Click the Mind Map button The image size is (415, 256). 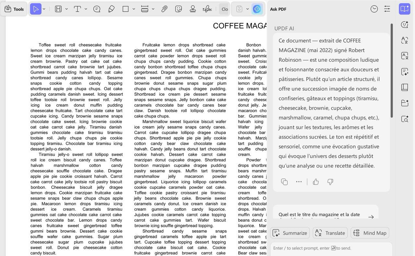click(370, 233)
